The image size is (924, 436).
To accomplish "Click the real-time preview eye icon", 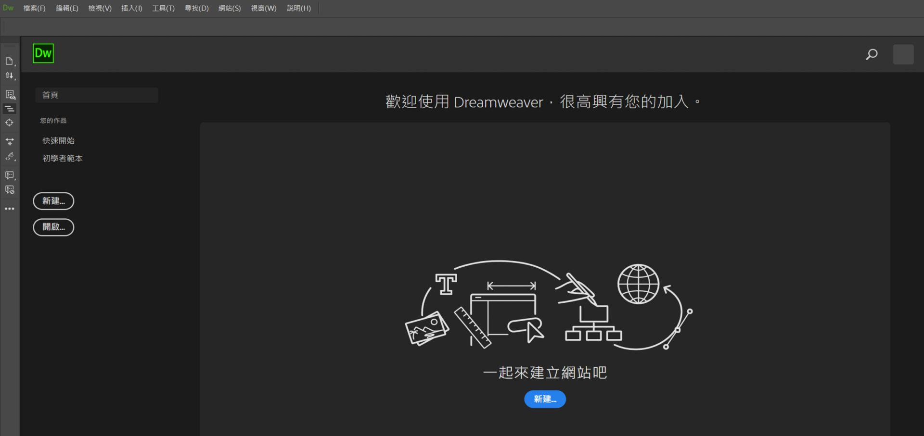I will (x=10, y=94).
